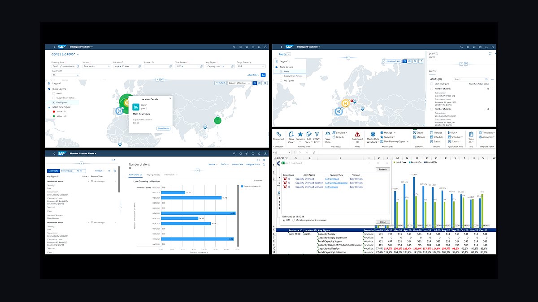Open the alerts Dashboard icon in ribbon
538x302 pixels.
[357, 134]
